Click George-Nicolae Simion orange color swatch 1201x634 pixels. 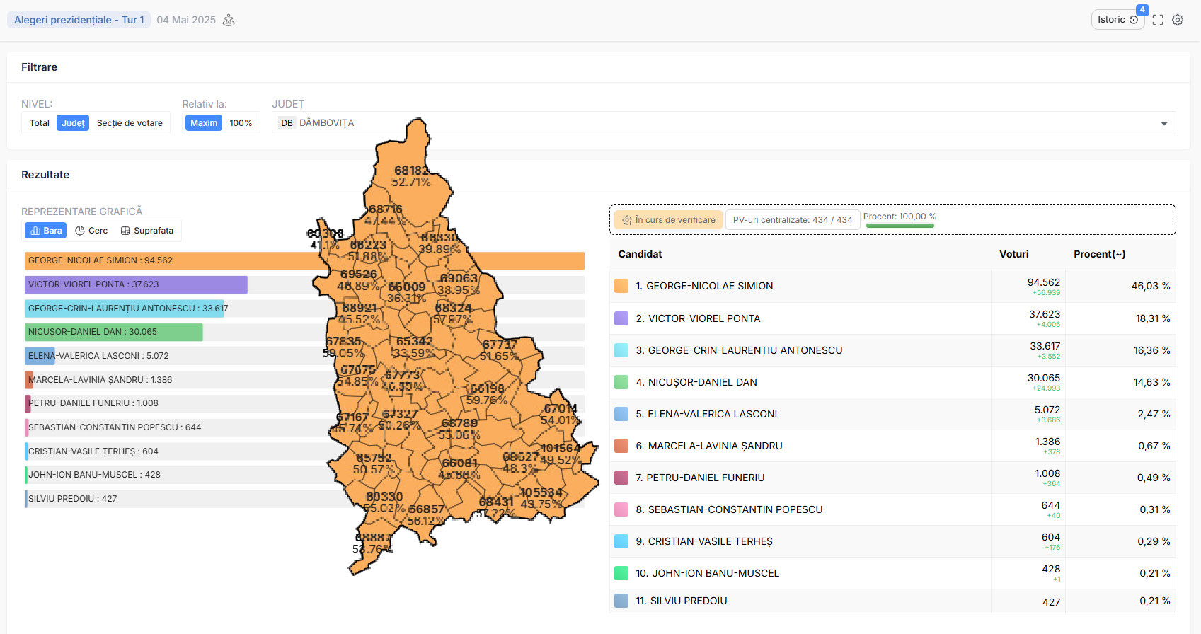coord(621,286)
